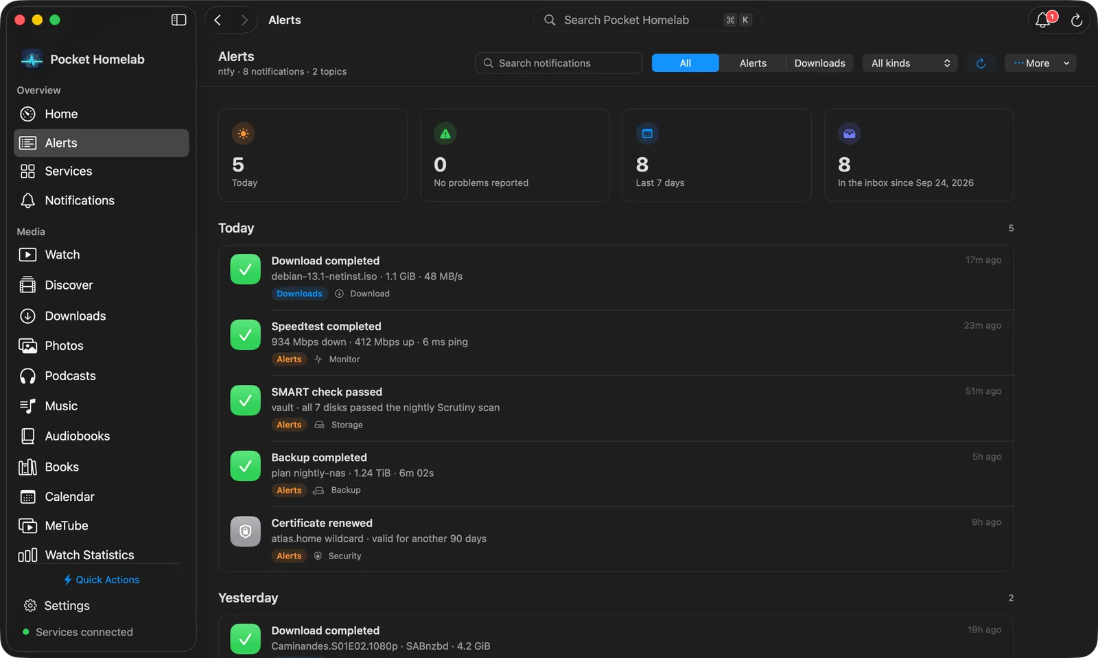The image size is (1098, 658).
Task: Click the top-right reload icon
Action: [1077, 20]
